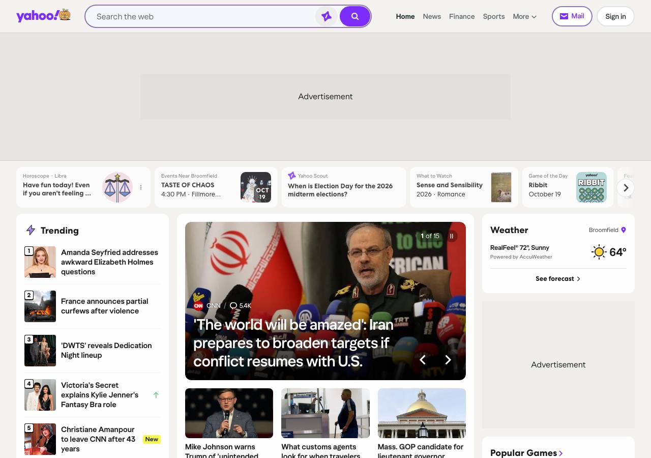Open the Ribbit game thumbnail
651x458 pixels.
[x=591, y=187]
